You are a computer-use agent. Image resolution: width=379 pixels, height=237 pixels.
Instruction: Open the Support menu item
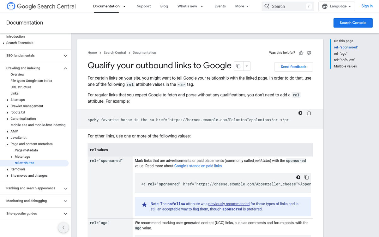(x=144, y=6)
